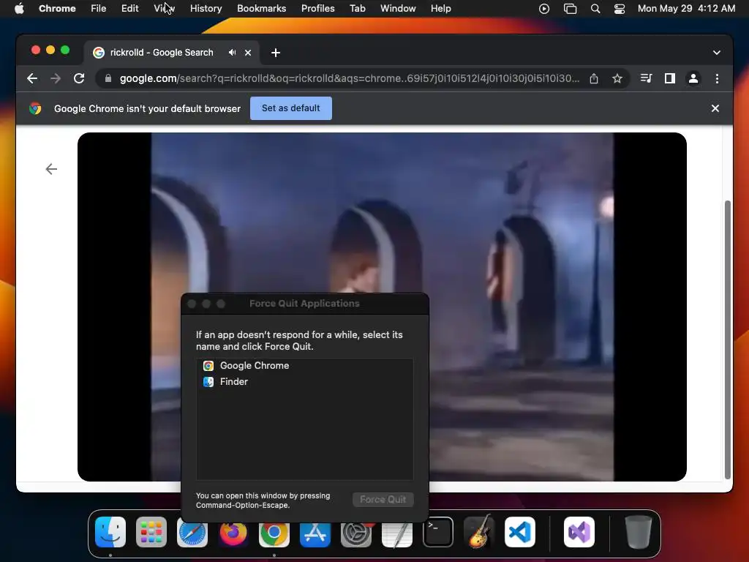This screenshot has height=562, width=749.
Task: Open GarageBand from the Dock
Action: pos(479,532)
